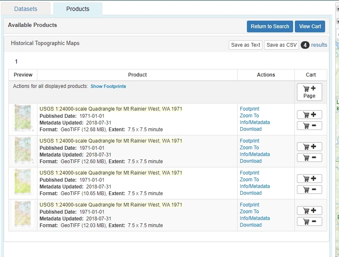This screenshot has height=257, width=339.
Task: Click Return to Search
Action: 270,26
